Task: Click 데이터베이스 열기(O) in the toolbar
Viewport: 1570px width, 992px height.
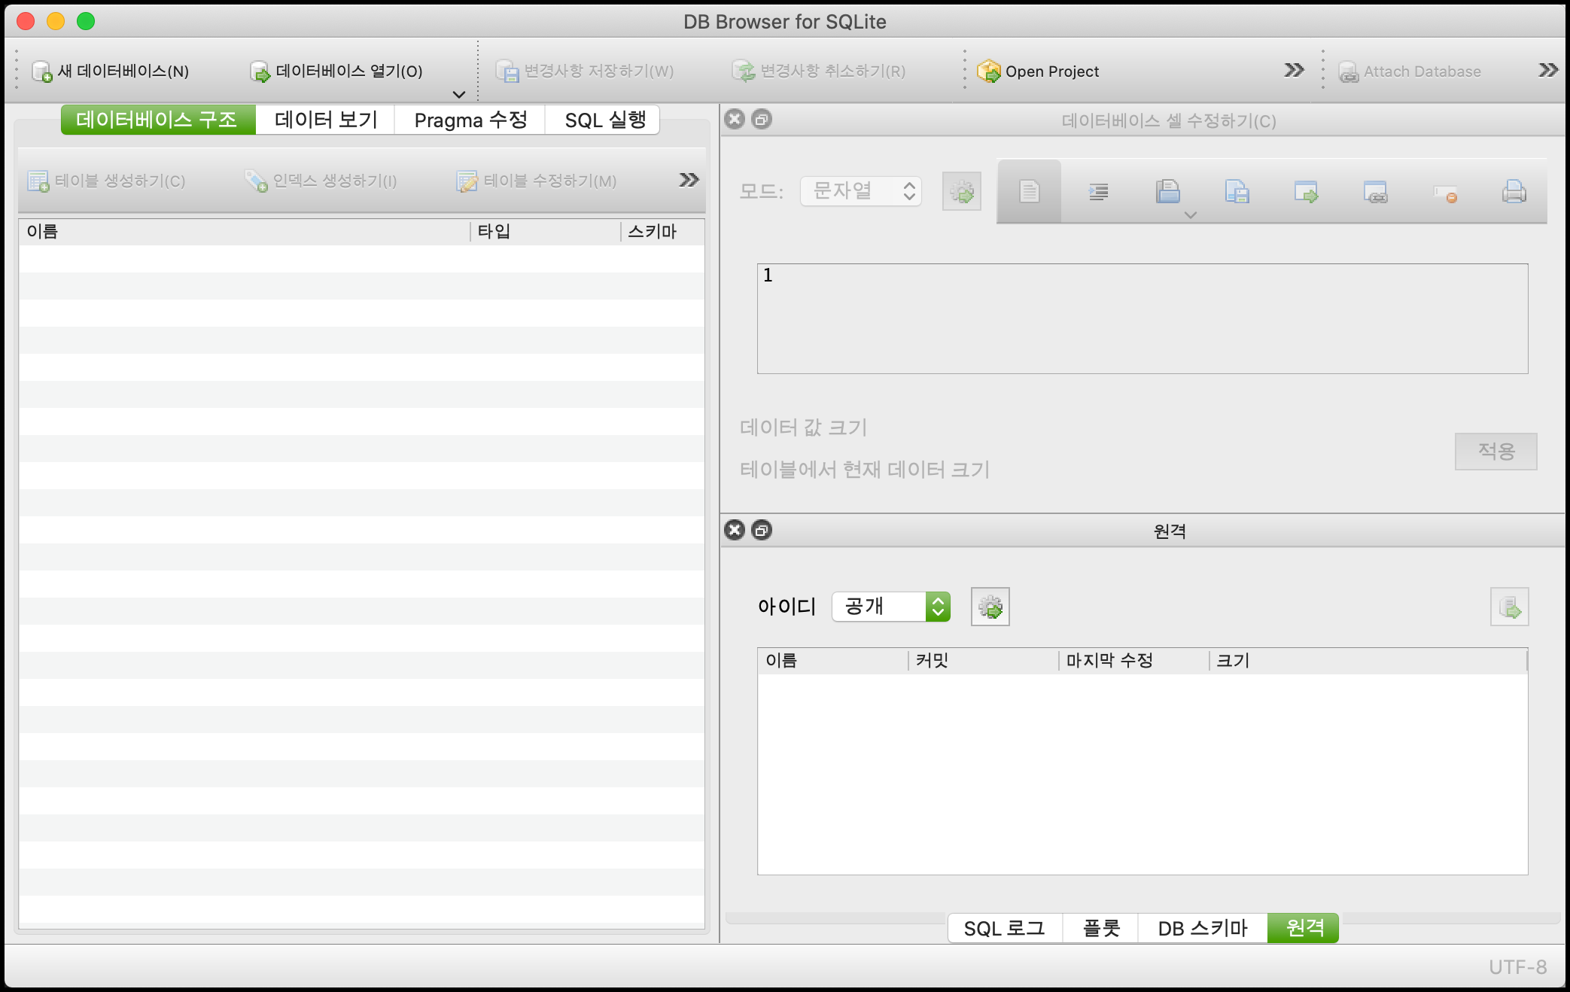Action: [x=336, y=72]
